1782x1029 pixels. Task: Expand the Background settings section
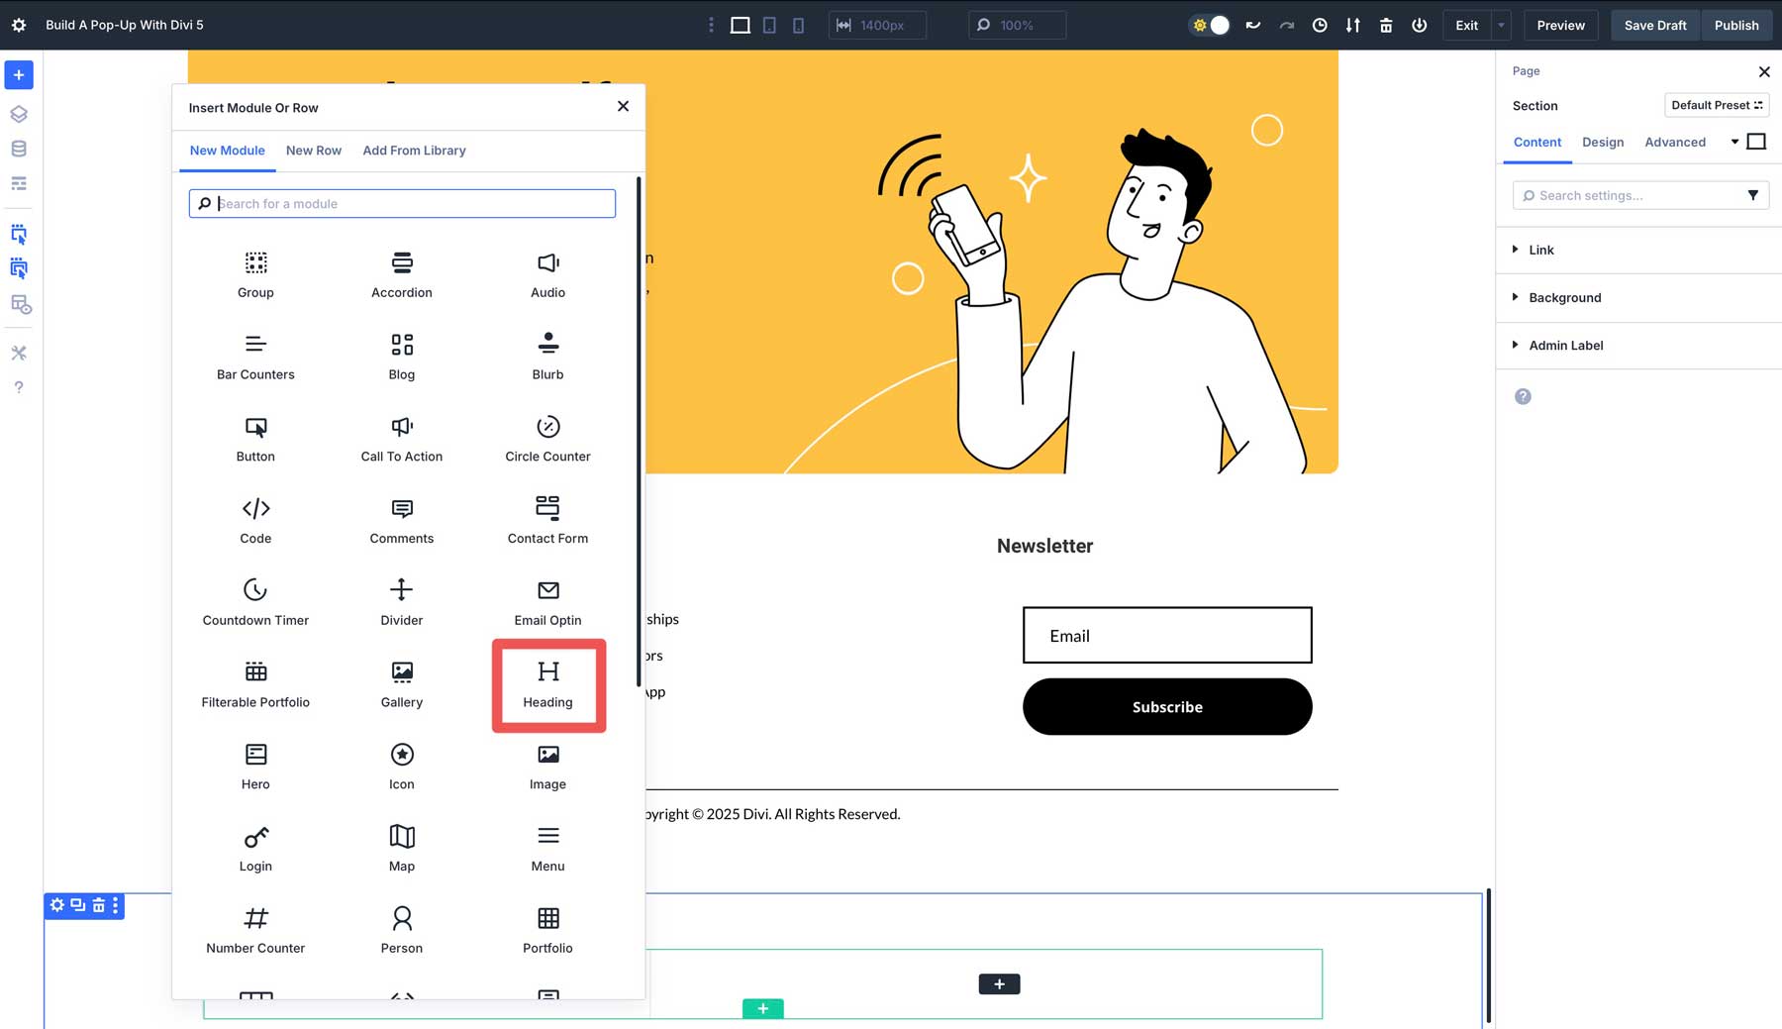click(x=1564, y=297)
